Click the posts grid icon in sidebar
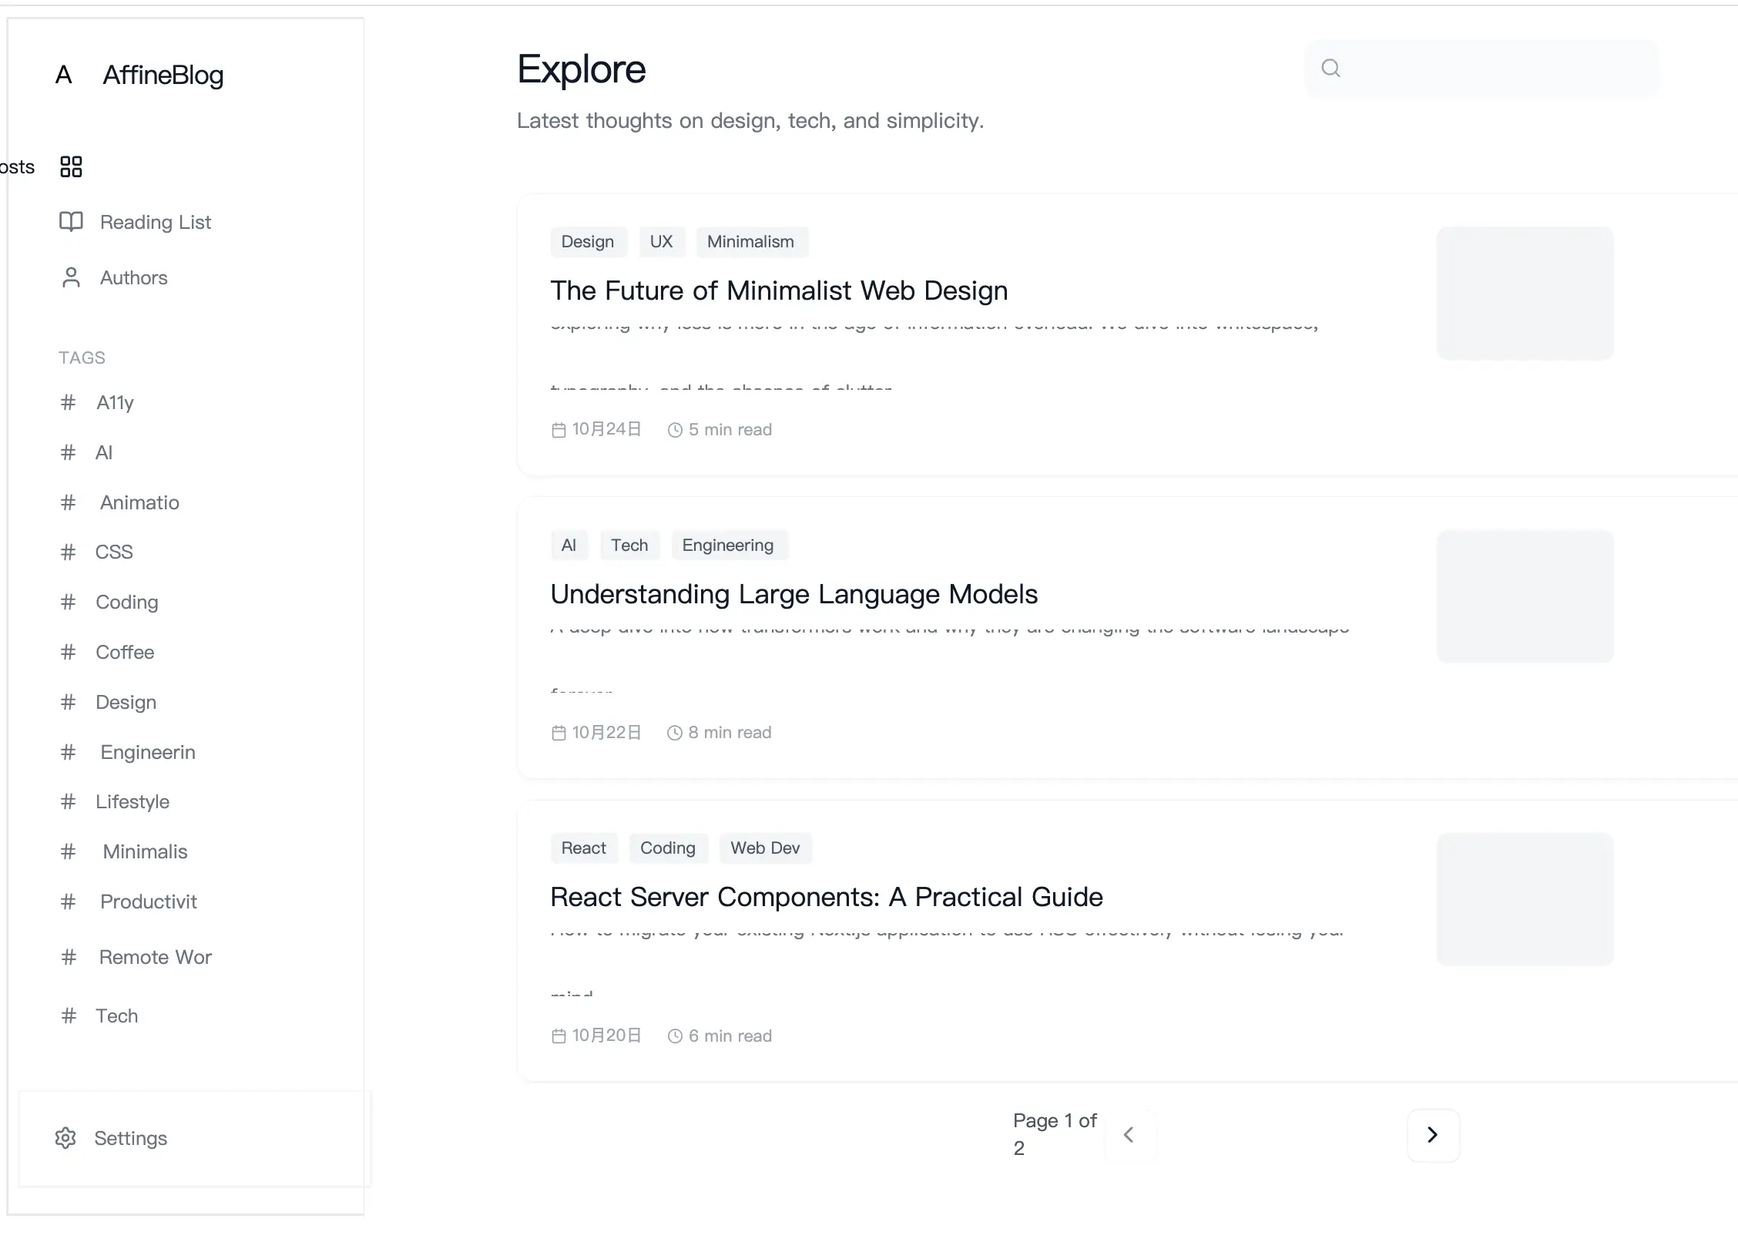The height and width of the screenshot is (1259, 1738). (x=71, y=166)
